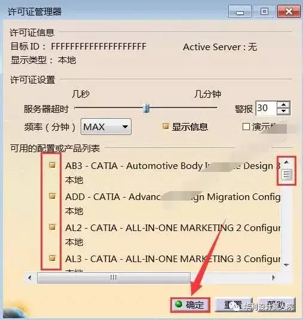Toggle the 显示信息 checkbox
The image size is (303, 320).
pos(166,127)
